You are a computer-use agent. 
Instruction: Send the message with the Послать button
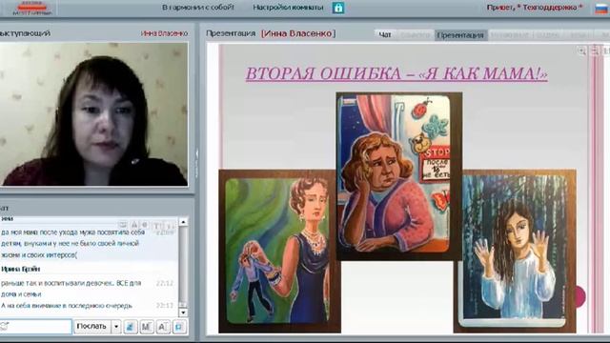point(91,327)
